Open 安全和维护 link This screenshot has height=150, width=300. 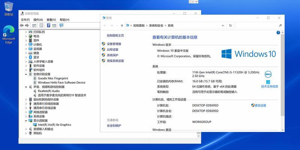tap(114, 126)
